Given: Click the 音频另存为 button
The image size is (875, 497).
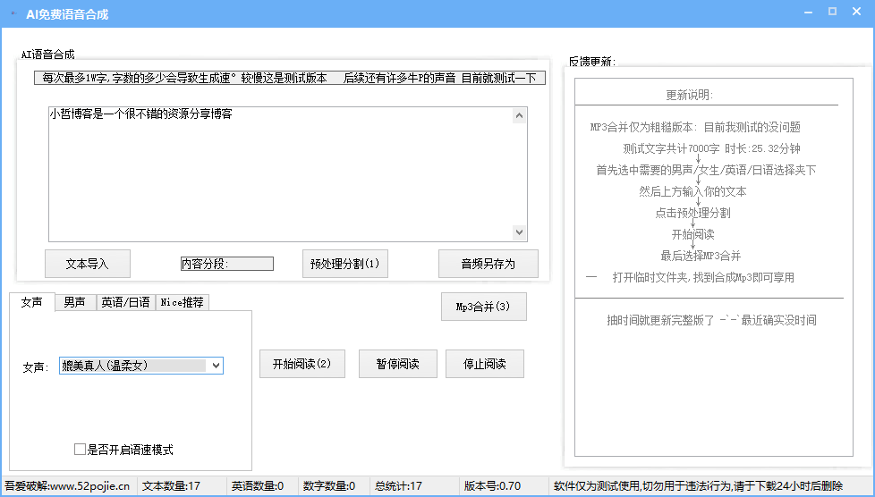Looking at the screenshot, I should tap(488, 264).
